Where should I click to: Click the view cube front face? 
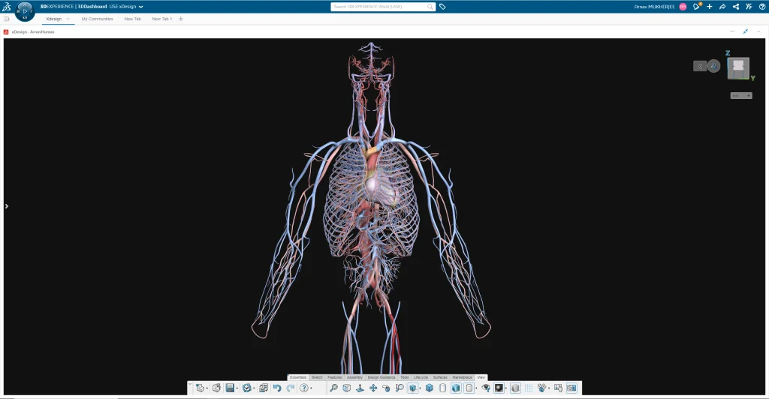[x=737, y=67]
